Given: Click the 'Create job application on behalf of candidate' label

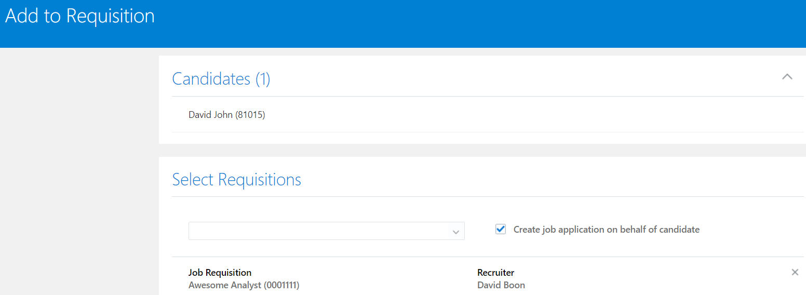Looking at the screenshot, I should [x=606, y=230].
